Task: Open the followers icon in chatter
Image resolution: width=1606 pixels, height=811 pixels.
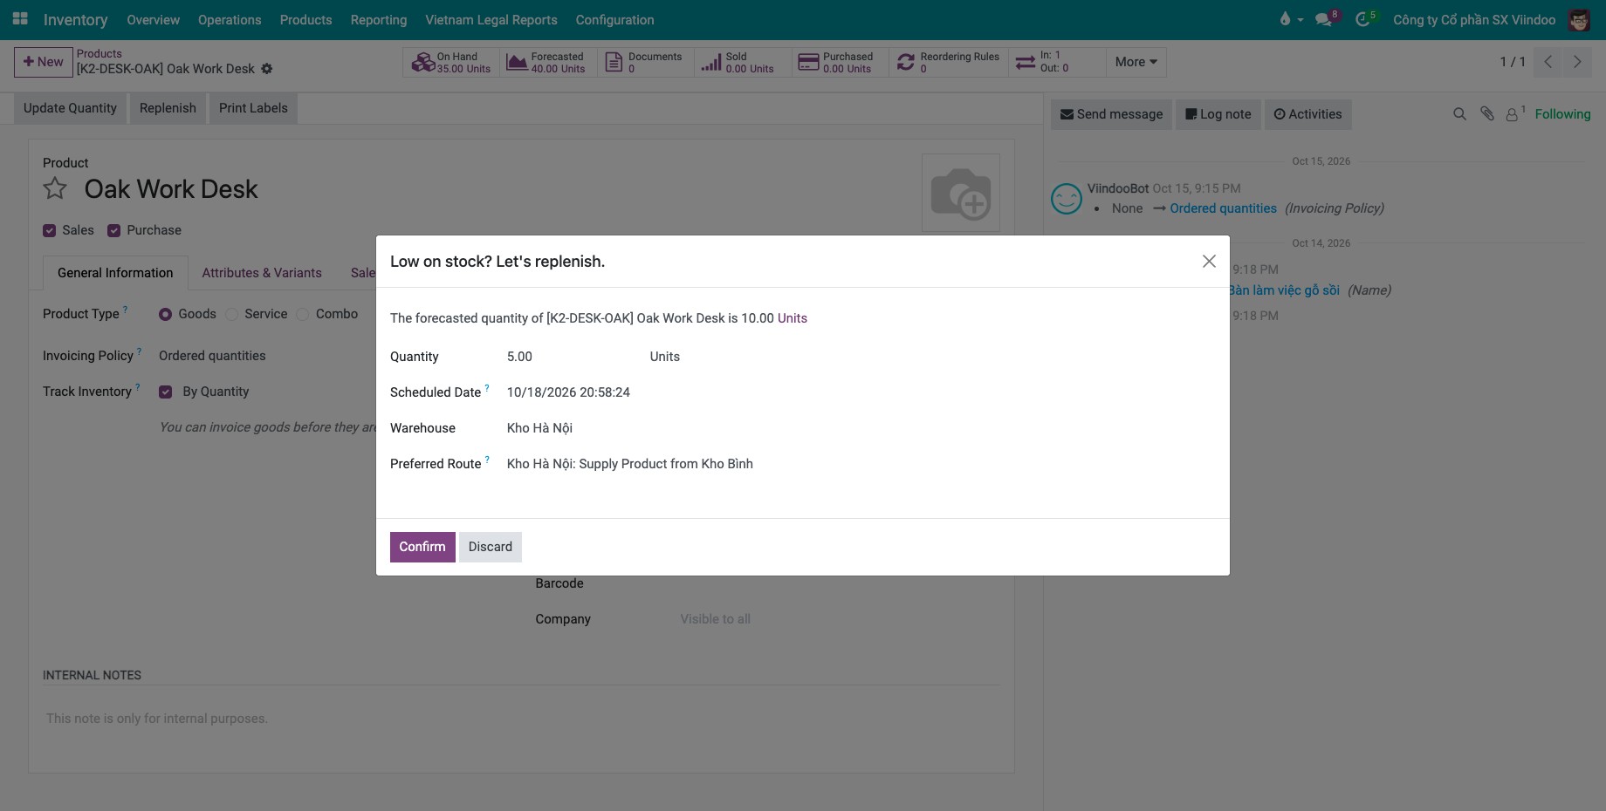Action: tap(1514, 114)
